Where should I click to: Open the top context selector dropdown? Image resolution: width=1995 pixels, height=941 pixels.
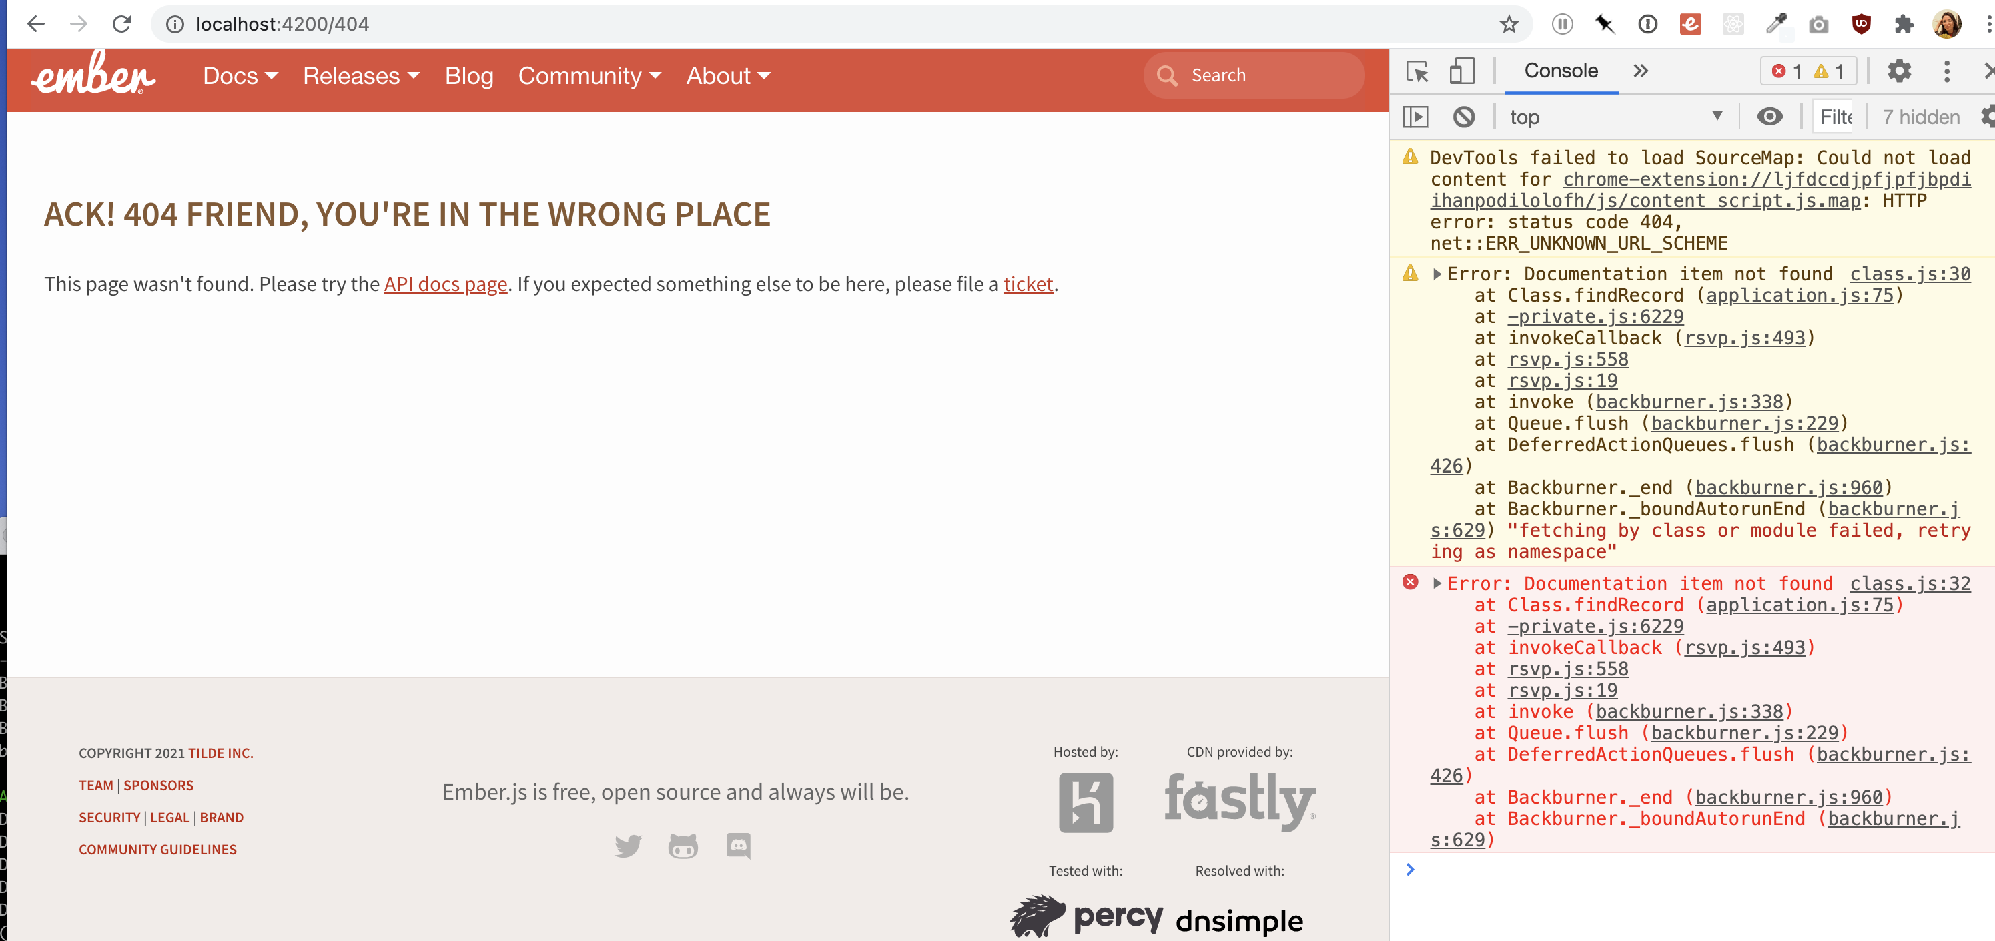click(1615, 117)
